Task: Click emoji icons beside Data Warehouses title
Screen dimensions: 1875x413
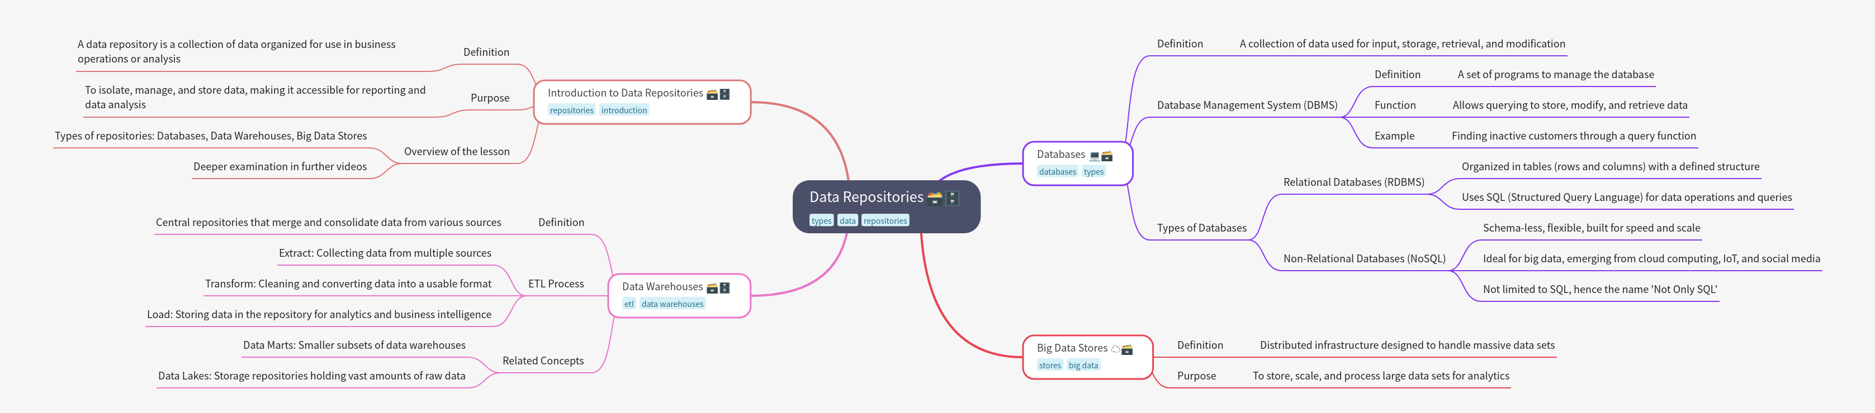Action: click(718, 288)
